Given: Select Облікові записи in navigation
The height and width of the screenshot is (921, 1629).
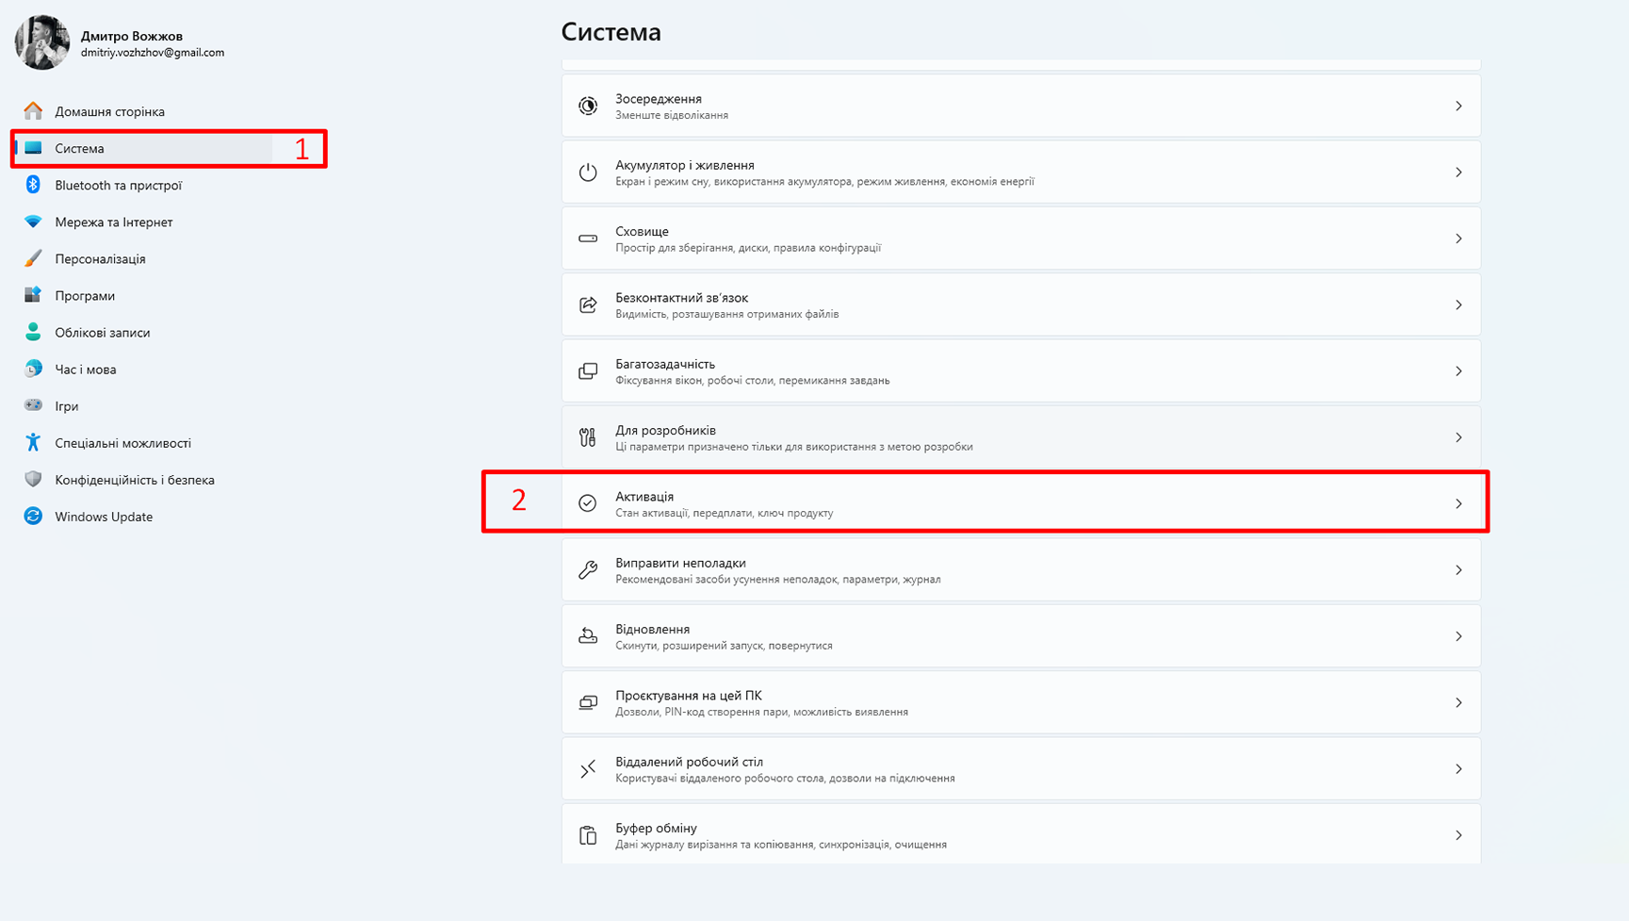Looking at the screenshot, I should pyautogui.click(x=102, y=333).
